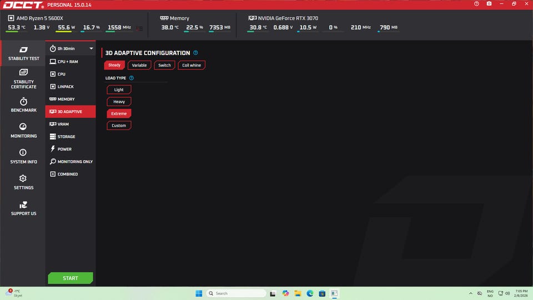The width and height of the screenshot is (533, 300).
Task: Open the 0h 30min duration dropdown
Action: click(71, 49)
